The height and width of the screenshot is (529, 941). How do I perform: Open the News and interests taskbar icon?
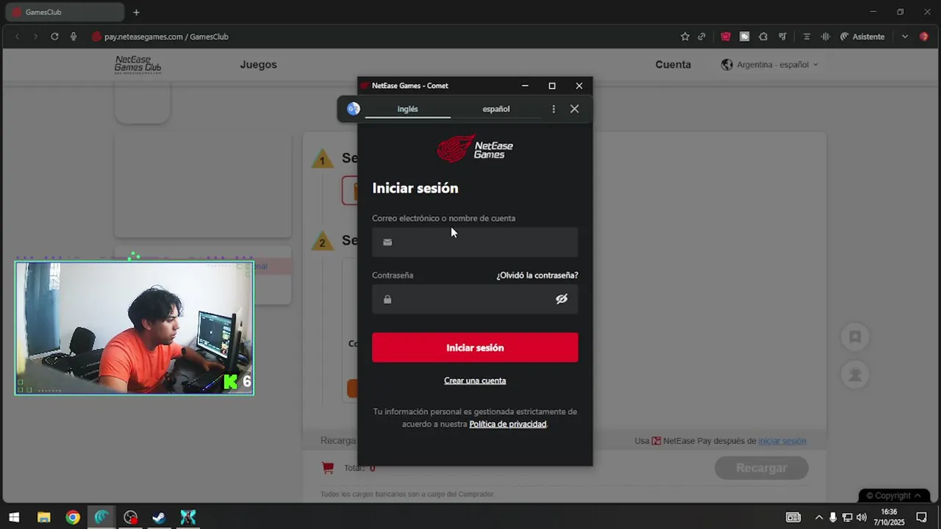coord(793,517)
